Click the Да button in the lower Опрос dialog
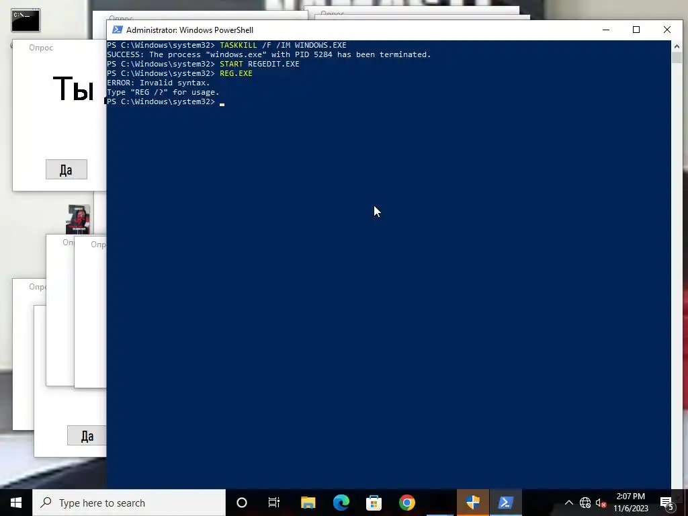This screenshot has width=688, height=516. coord(87,435)
